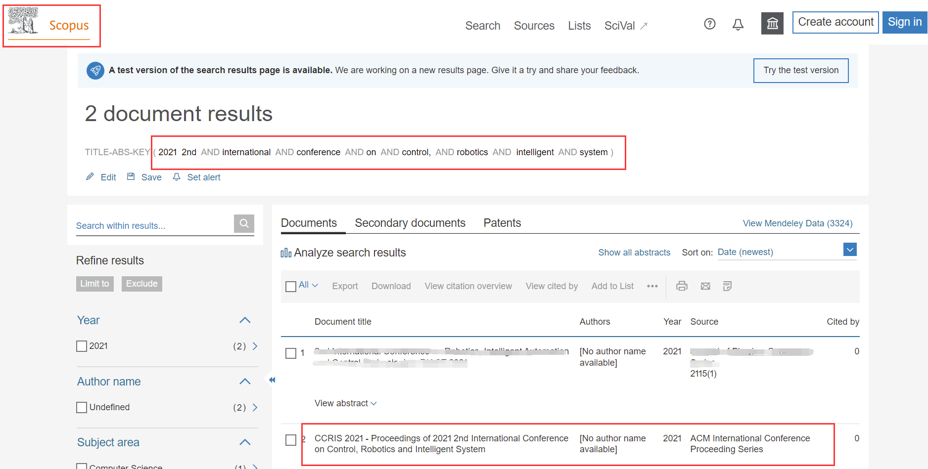Expand View abstract for document 1
This screenshot has width=928, height=469.
pyautogui.click(x=345, y=403)
